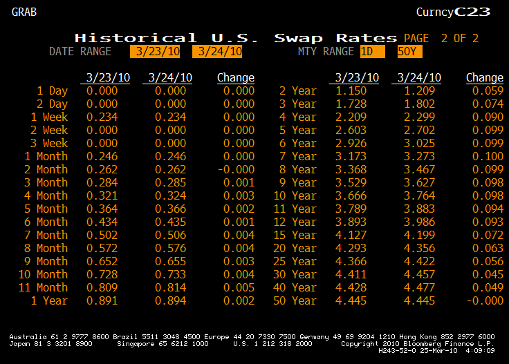The image size is (509, 364).
Task: Click the C23 function code
Action: click(x=472, y=12)
